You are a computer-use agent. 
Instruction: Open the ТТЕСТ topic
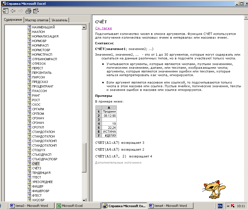tap(37, 177)
